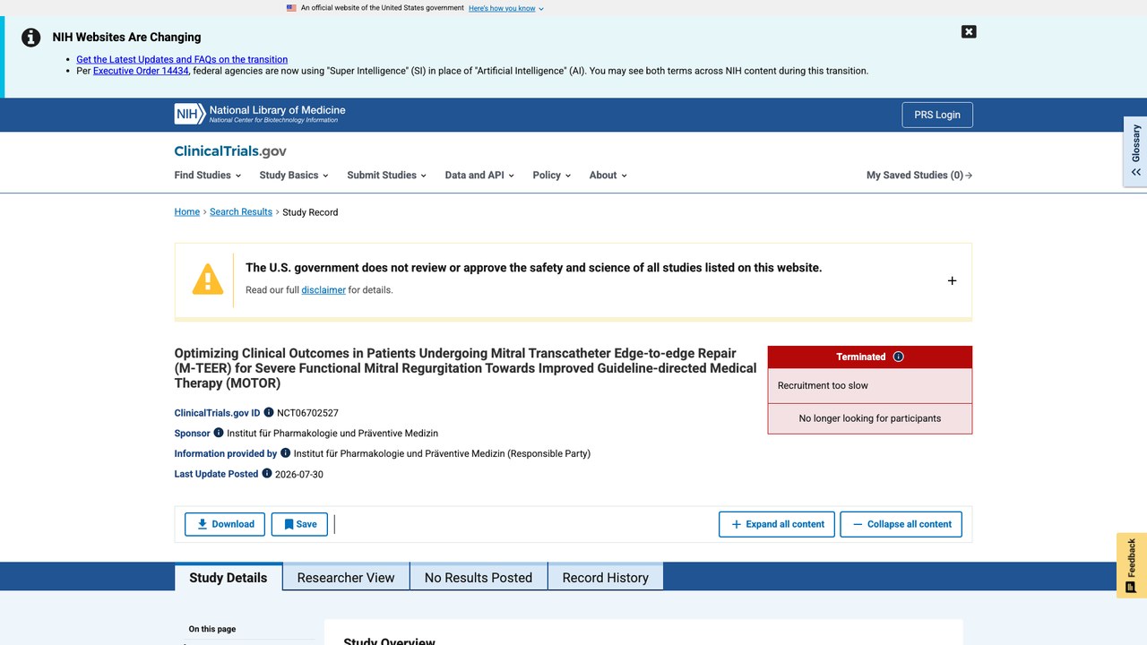The image size is (1147, 645).
Task: Click Expand all content button
Action: pos(777,524)
